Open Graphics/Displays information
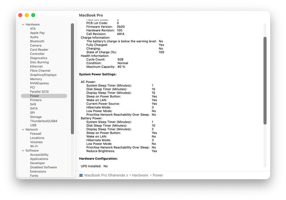Screen dimensions: 286x200 pos(43,75)
